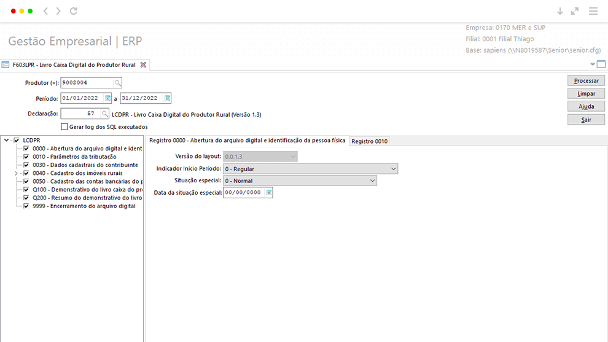Open calendar for Data da situação especial
The width and height of the screenshot is (608, 342).
click(x=269, y=192)
